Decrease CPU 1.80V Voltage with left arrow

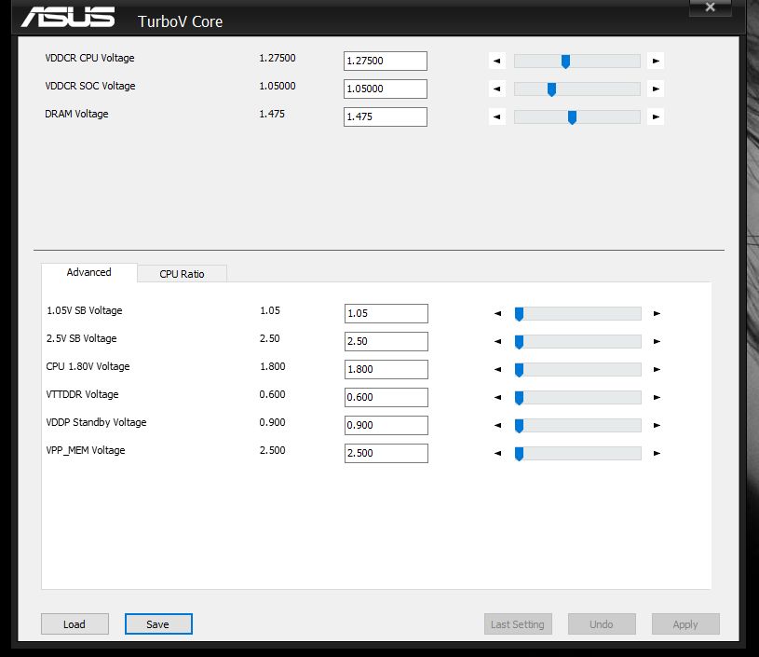pos(497,370)
